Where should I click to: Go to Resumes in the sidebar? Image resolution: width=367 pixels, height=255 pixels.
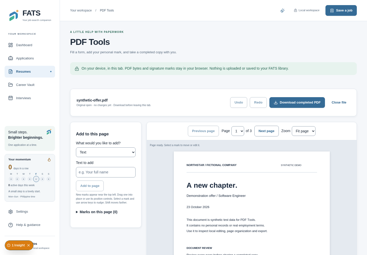(x=30, y=72)
